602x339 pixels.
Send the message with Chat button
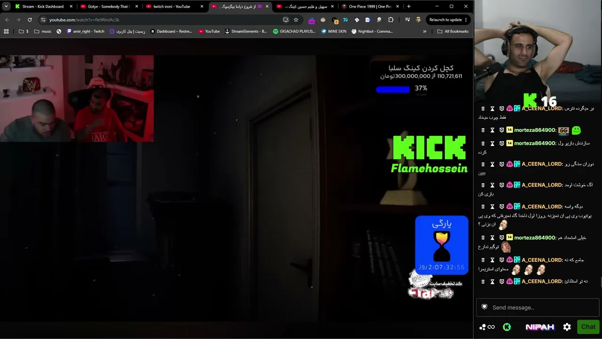588,327
